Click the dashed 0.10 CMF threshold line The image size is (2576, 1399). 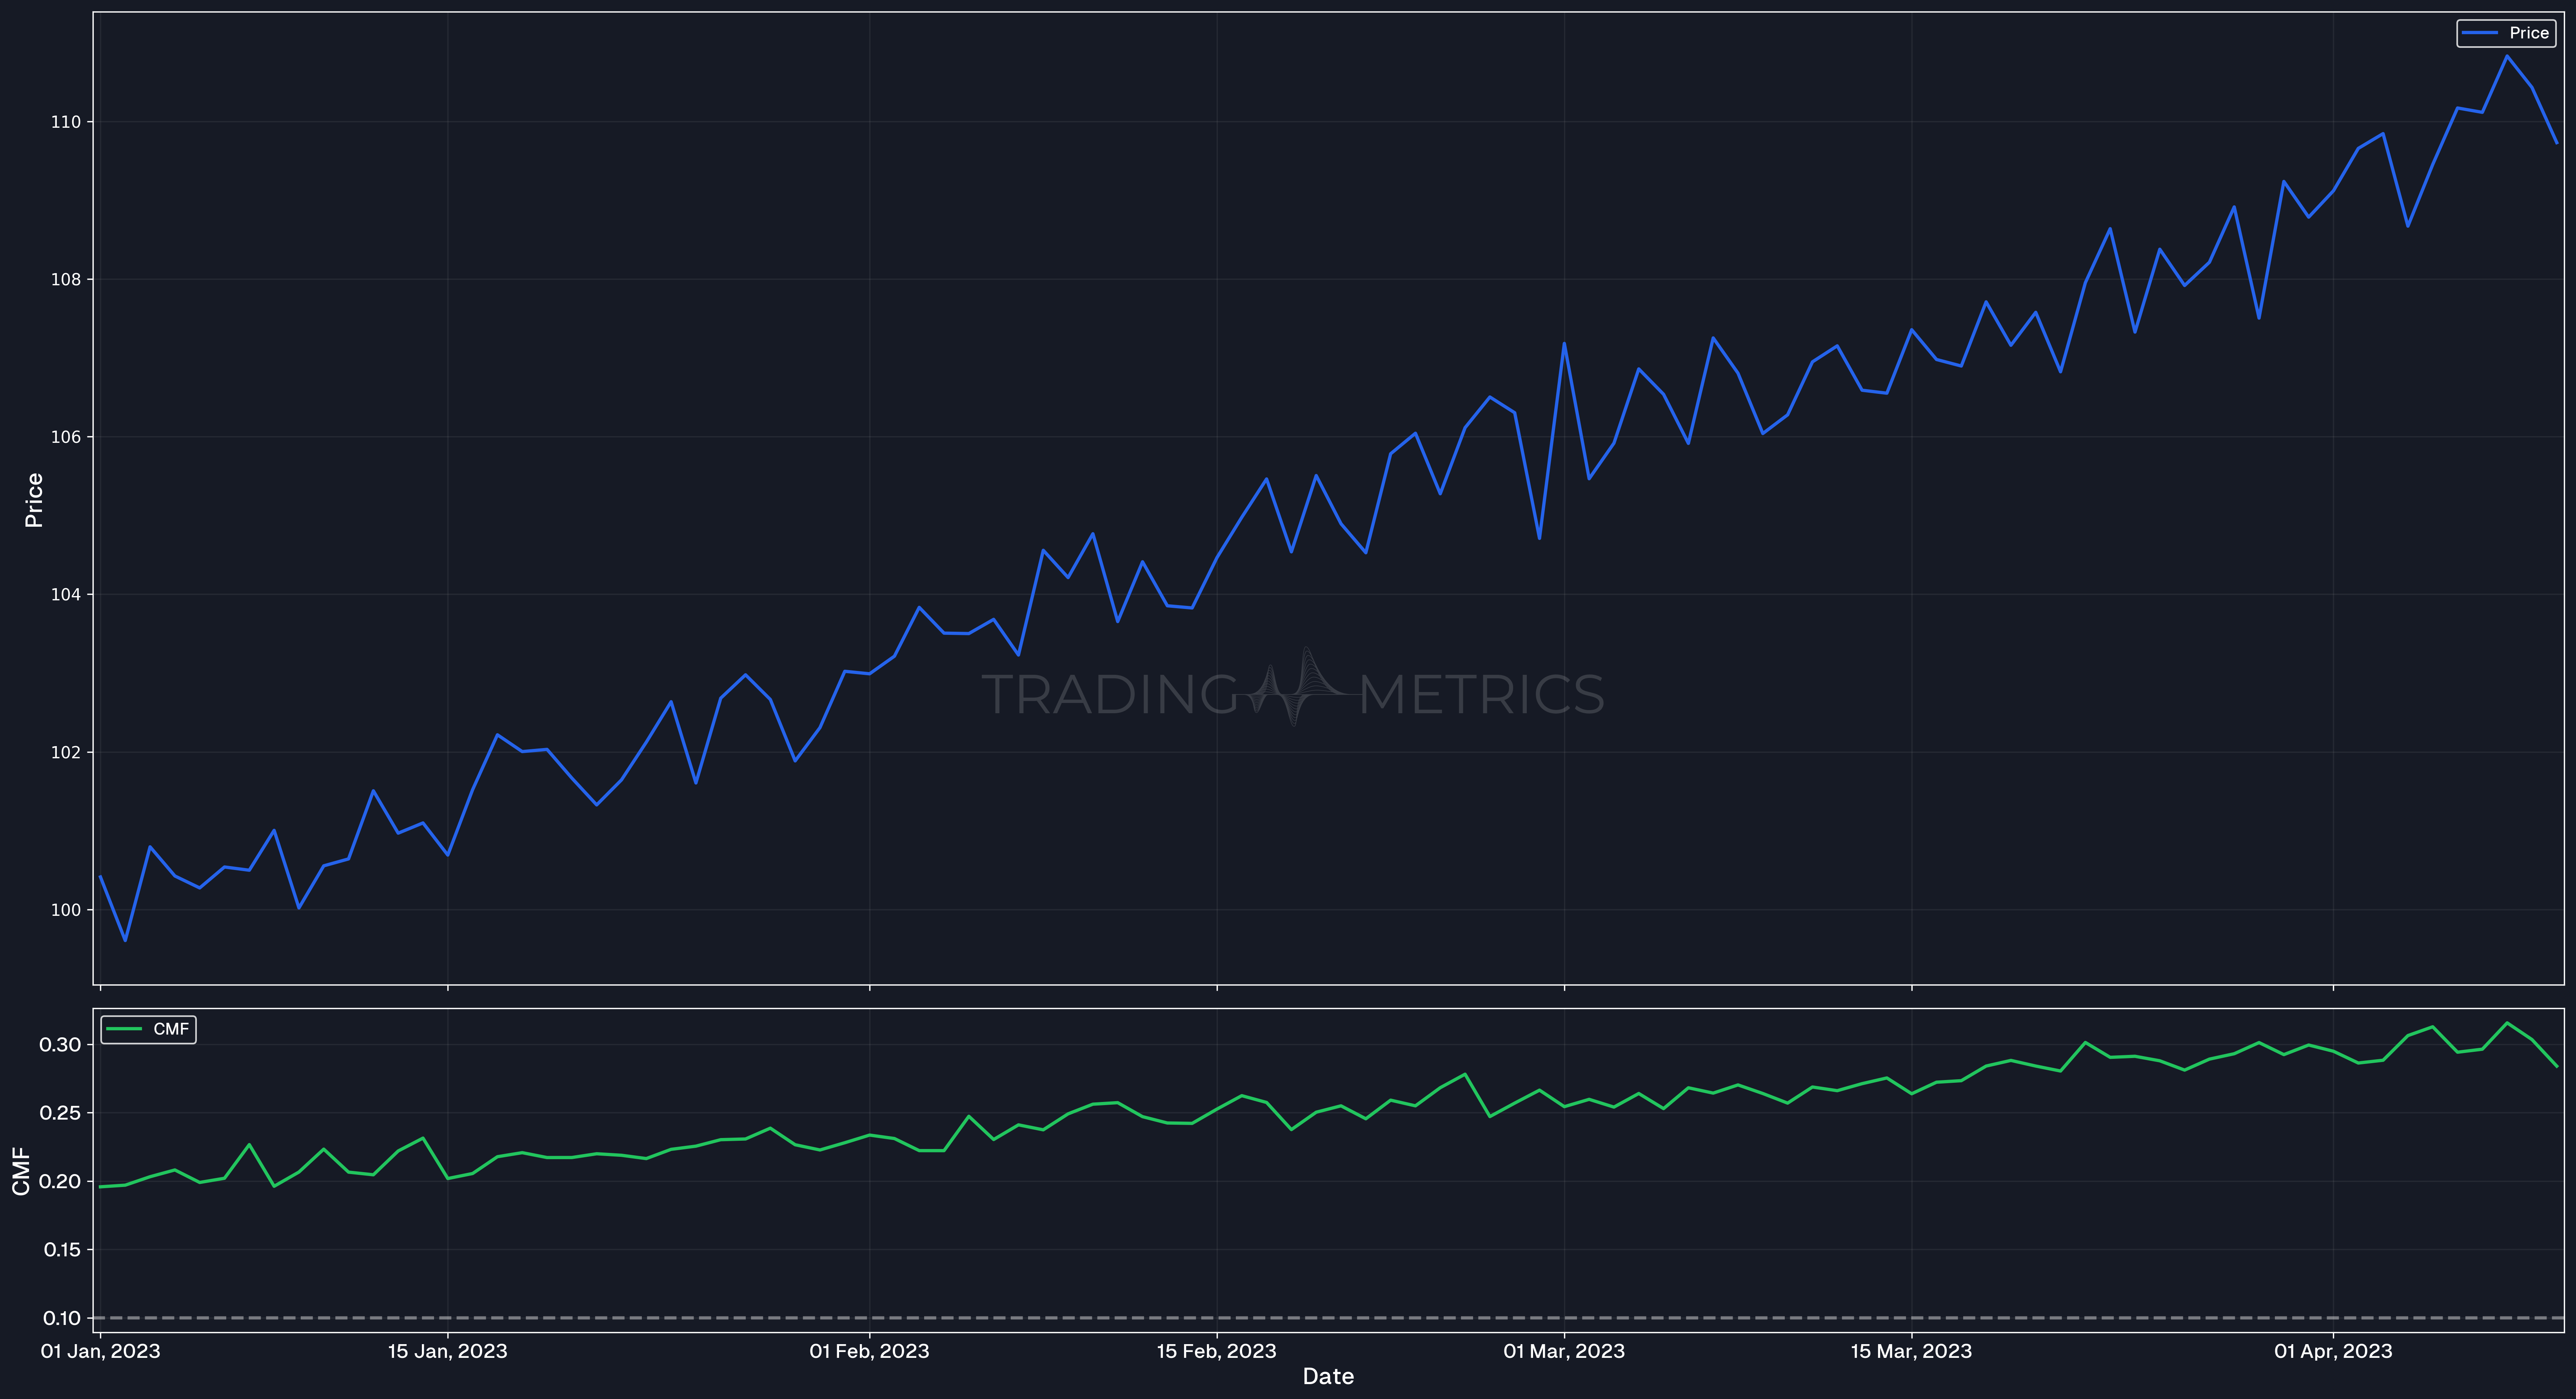[1328, 1318]
